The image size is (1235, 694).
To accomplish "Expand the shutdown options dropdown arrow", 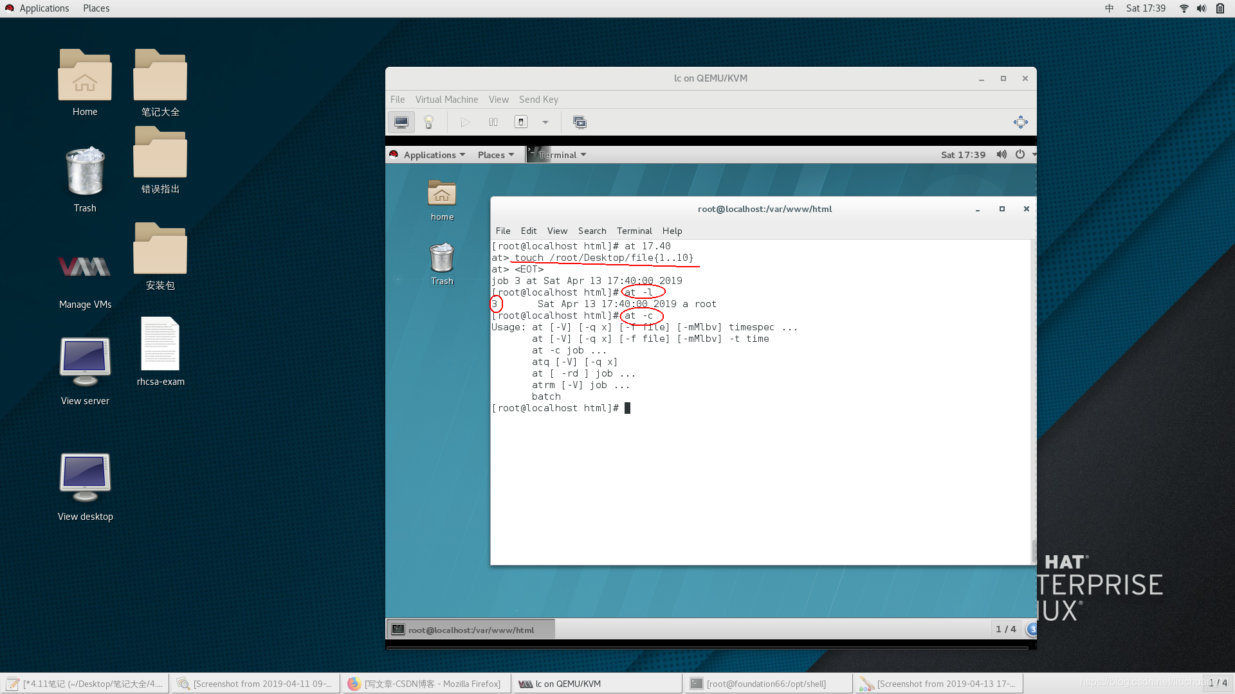I will click(x=545, y=122).
